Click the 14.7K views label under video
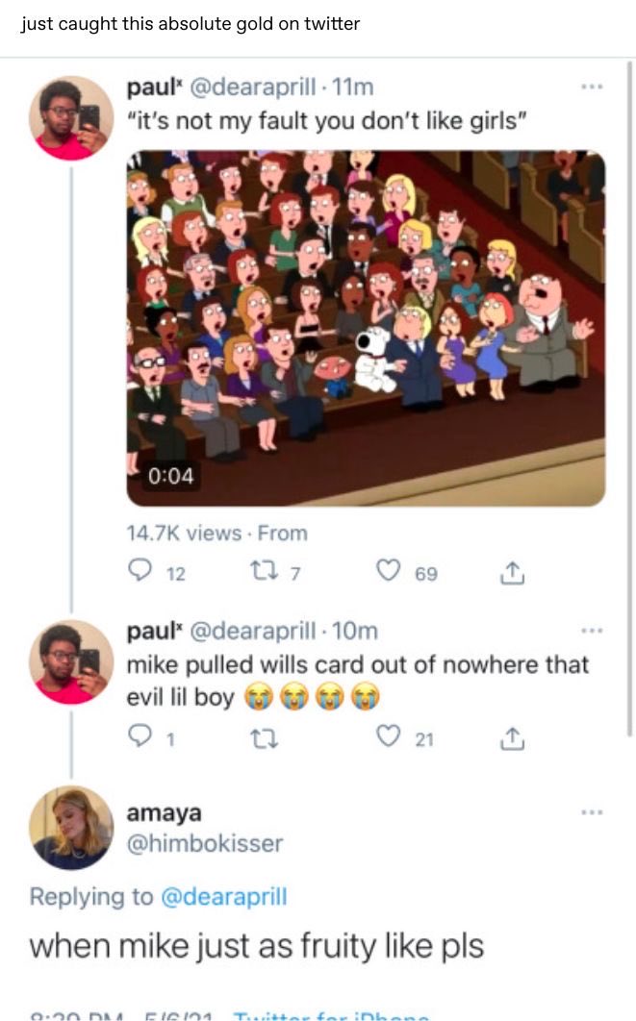 point(184,533)
